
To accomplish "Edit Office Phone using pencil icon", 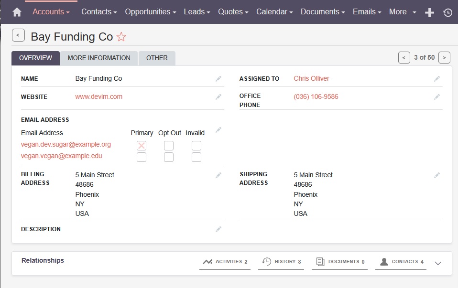I will tap(437, 97).
